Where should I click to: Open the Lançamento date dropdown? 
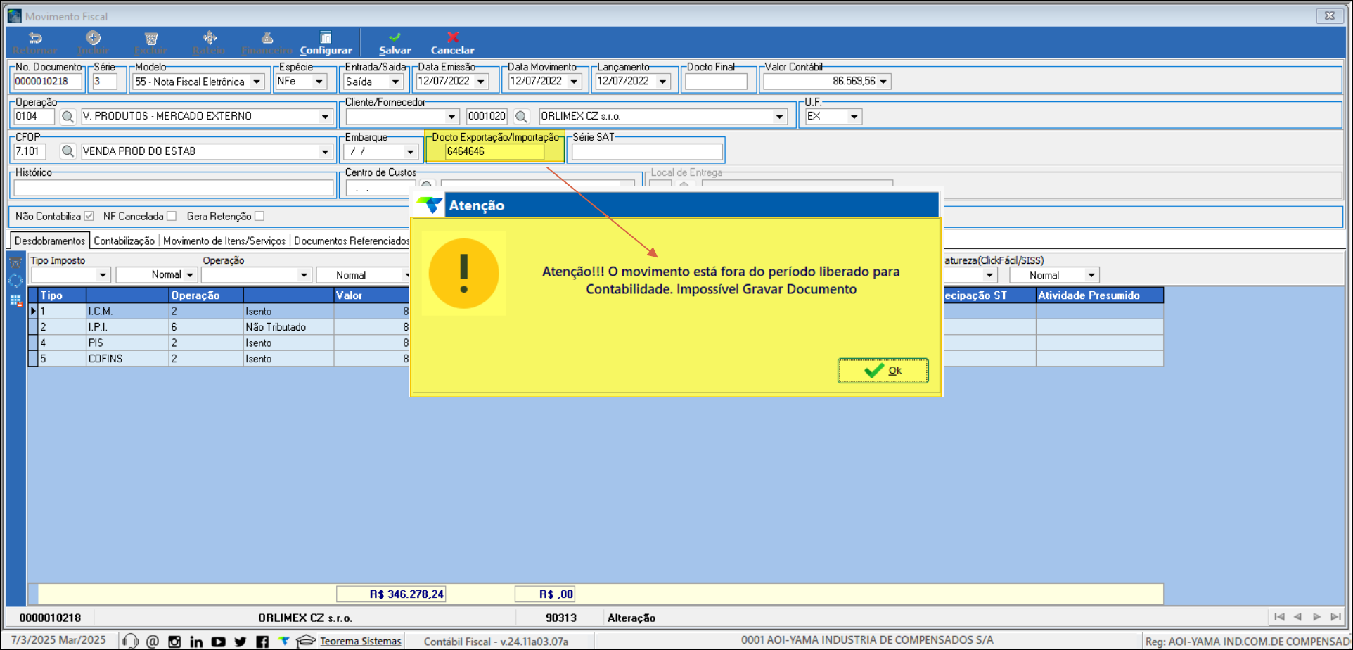[x=662, y=82]
